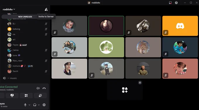
Task: Open the inbox icon in title bar
Action: [170, 3]
